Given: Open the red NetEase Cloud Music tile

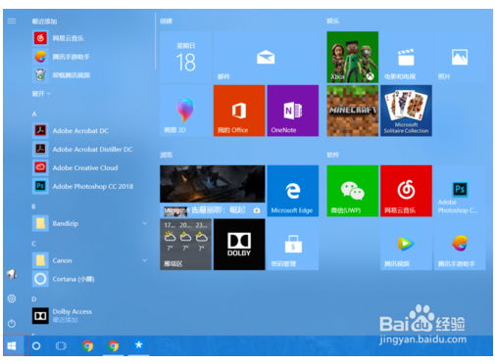Looking at the screenshot, I should click(406, 191).
